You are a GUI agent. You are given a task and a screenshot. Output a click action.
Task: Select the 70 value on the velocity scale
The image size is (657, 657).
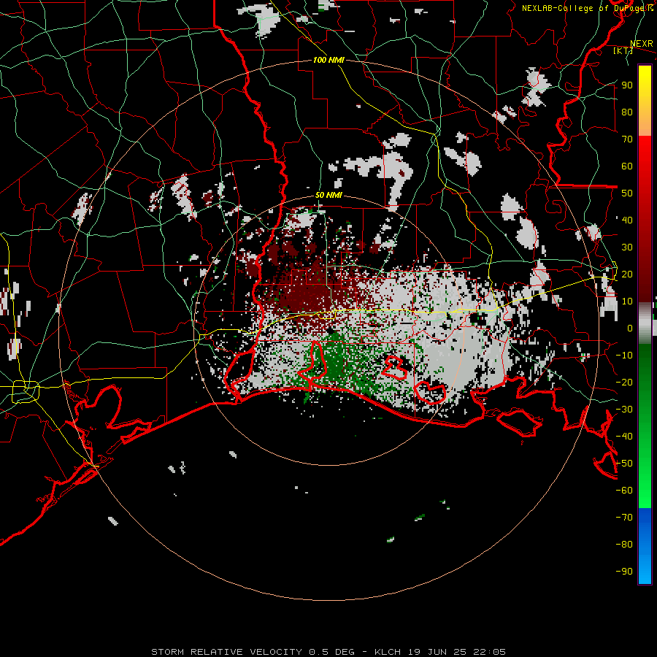[627, 139]
